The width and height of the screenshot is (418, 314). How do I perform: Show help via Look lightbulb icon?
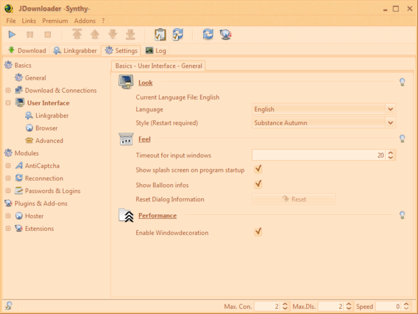click(x=403, y=82)
